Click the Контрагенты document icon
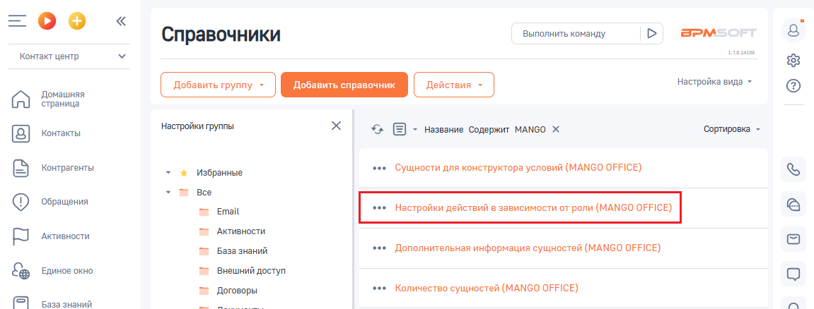The width and height of the screenshot is (814, 309). (21, 168)
